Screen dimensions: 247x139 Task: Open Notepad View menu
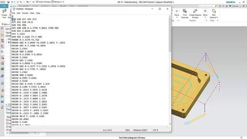click(32, 13)
